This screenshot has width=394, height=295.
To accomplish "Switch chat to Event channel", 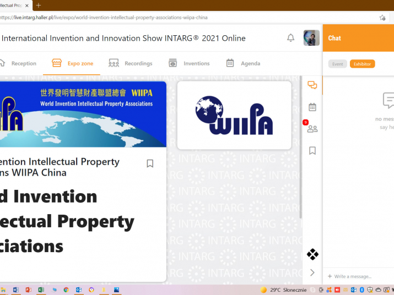I will click(337, 64).
